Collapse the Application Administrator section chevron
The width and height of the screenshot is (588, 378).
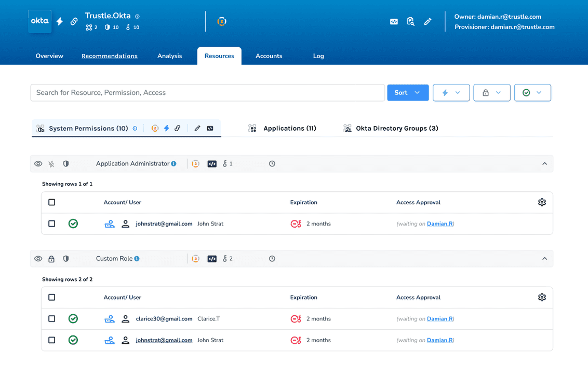point(544,164)
